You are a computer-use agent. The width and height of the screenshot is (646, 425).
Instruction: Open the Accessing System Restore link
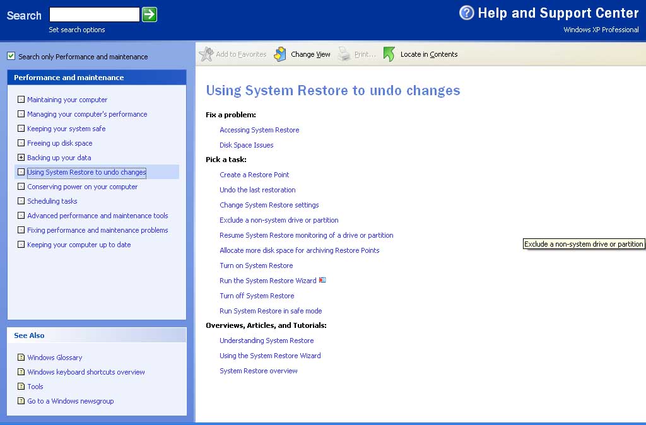click(x=259, y=130)
